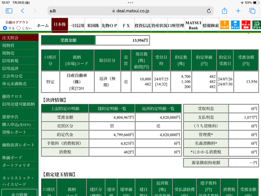The width and height of the screenshot is (261, 196).
Task: Open a new tab with plus icon
Action: point(238,11)
